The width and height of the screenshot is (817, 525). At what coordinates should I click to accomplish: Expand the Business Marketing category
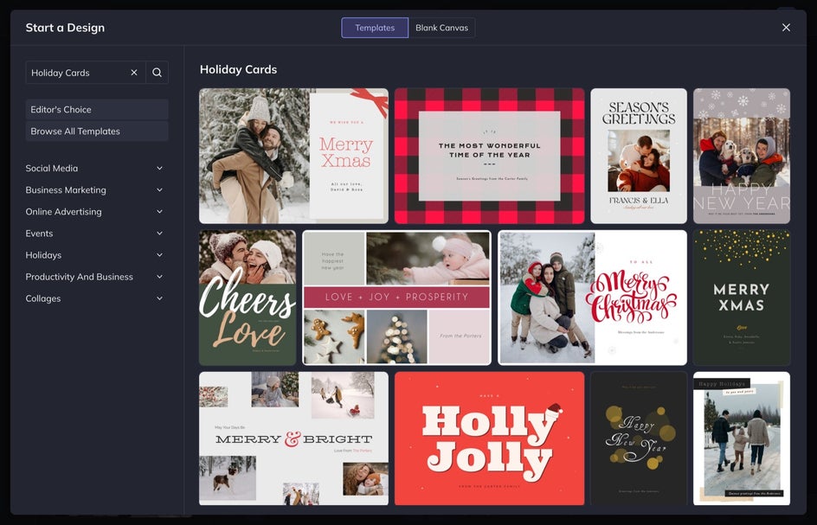95,190
